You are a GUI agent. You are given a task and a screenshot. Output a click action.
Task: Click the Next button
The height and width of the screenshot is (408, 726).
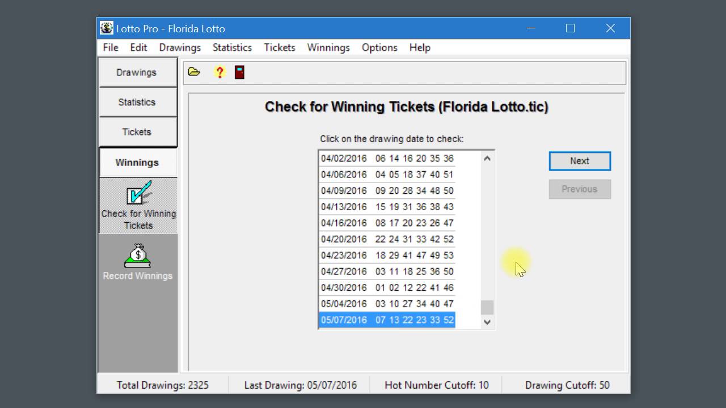(x=580, y=161)
